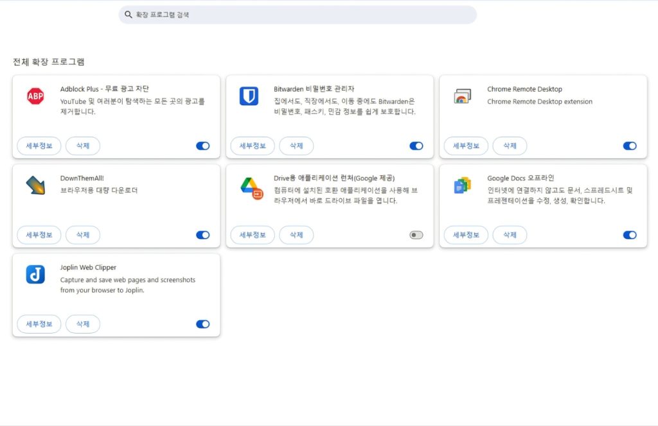The image size is (658, 426).
Task: Click 삭제 for Chrome Remote Desktop
Action: pos(510,146)
